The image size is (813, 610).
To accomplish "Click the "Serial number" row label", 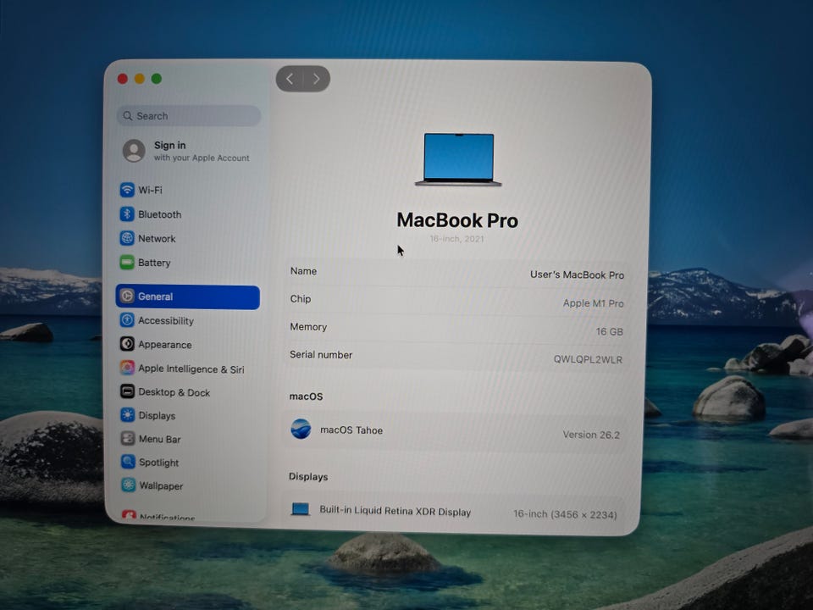I will click(x=321, y=355).
